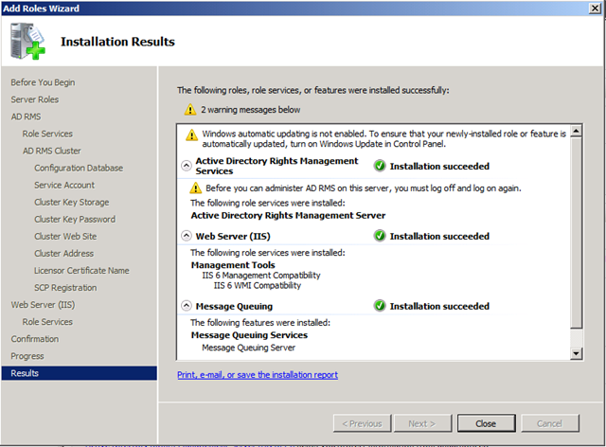606x447 pixels.
Task: Click scroll down arrow in results list
Action: tap(577, 353)
